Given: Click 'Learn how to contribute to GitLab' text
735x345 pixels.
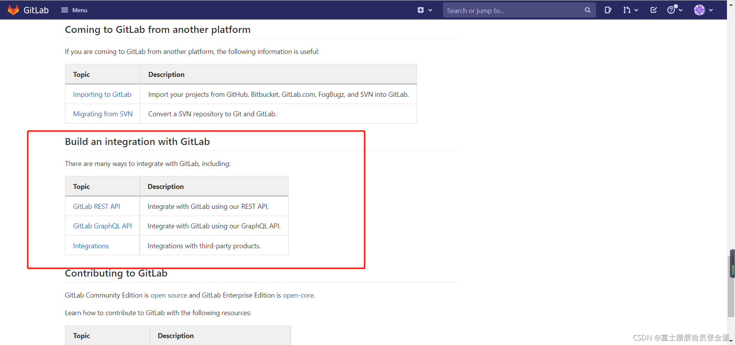Looking at the screenshot, I should click(158, 313).
